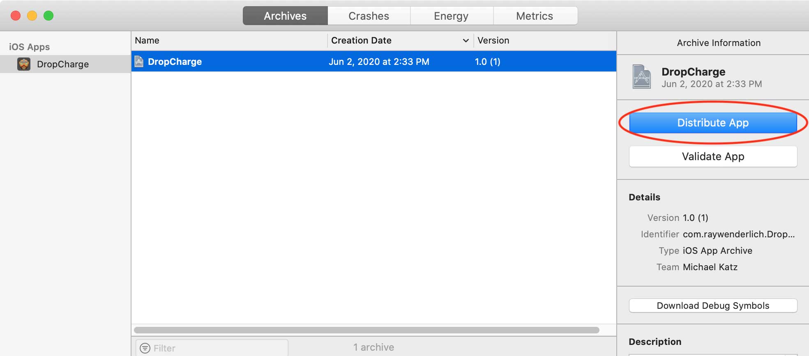Click the Archive Information panel title
This screenshot has width=809, height=356.
[x=719, y=43]
